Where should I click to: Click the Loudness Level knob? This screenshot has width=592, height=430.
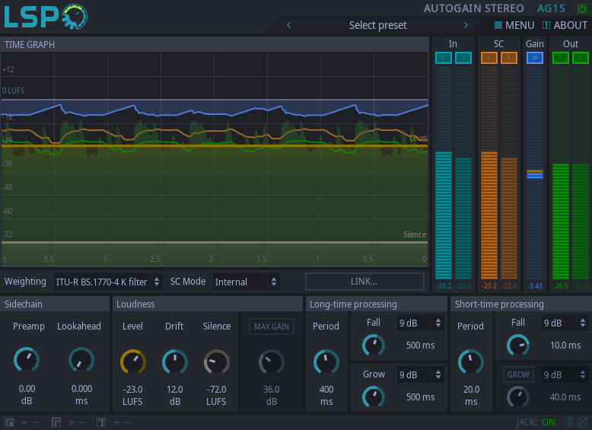(133, 362)
